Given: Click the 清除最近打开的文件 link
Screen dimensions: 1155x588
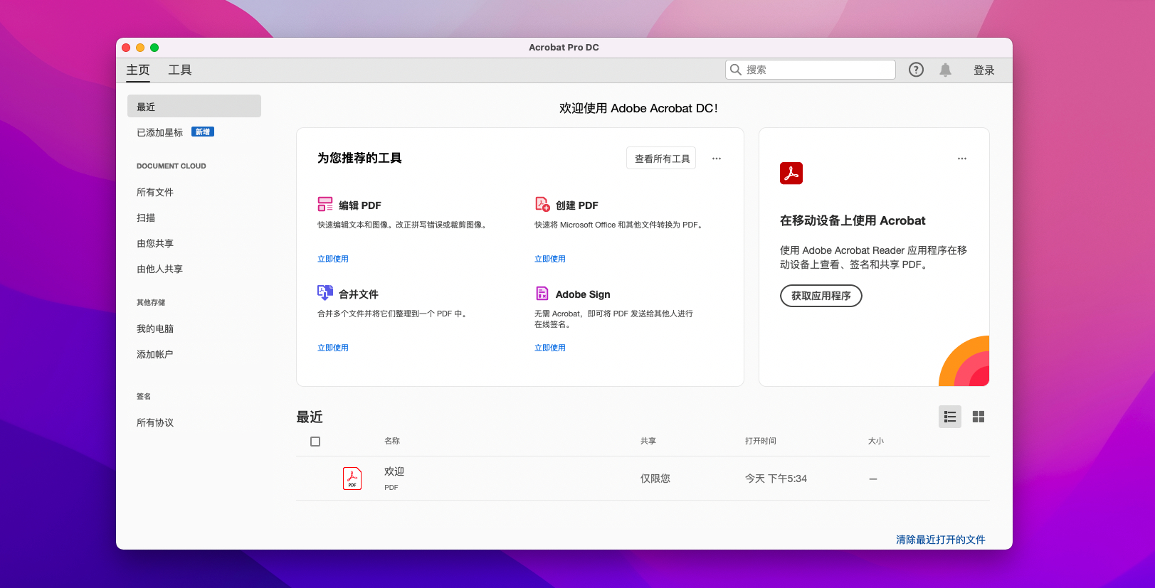Looking at the screenshot, I should tap(940, 540).
